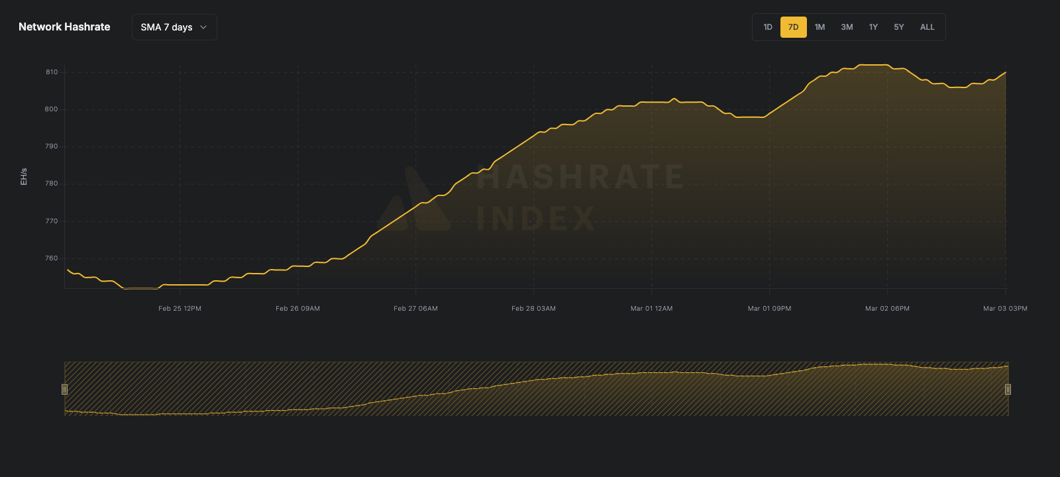The image size is (1060, 477).
Task: Switch to 1M time range
Action: click(820, 27)
